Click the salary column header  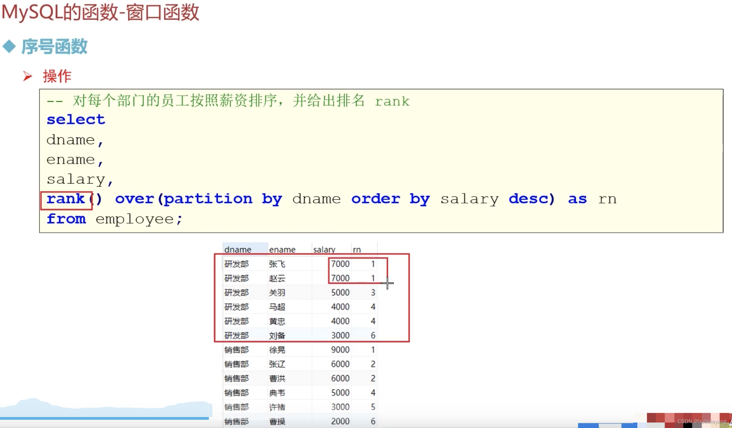point(324,250)
